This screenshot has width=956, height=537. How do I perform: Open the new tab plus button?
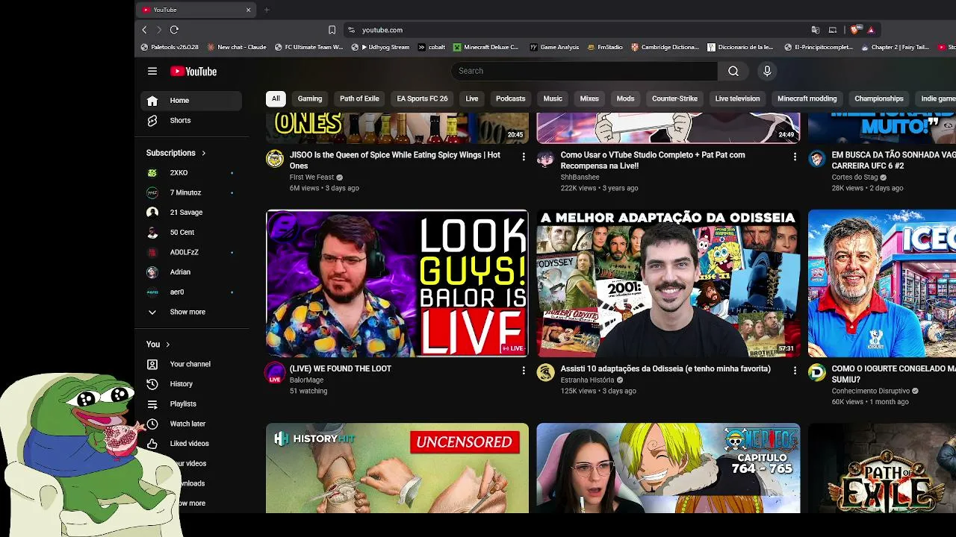tap(267, 10)
